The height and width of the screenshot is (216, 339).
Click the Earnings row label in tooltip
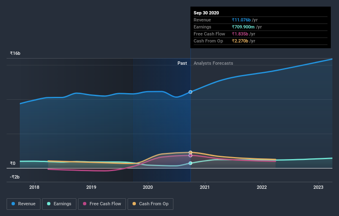pos(202,27)
